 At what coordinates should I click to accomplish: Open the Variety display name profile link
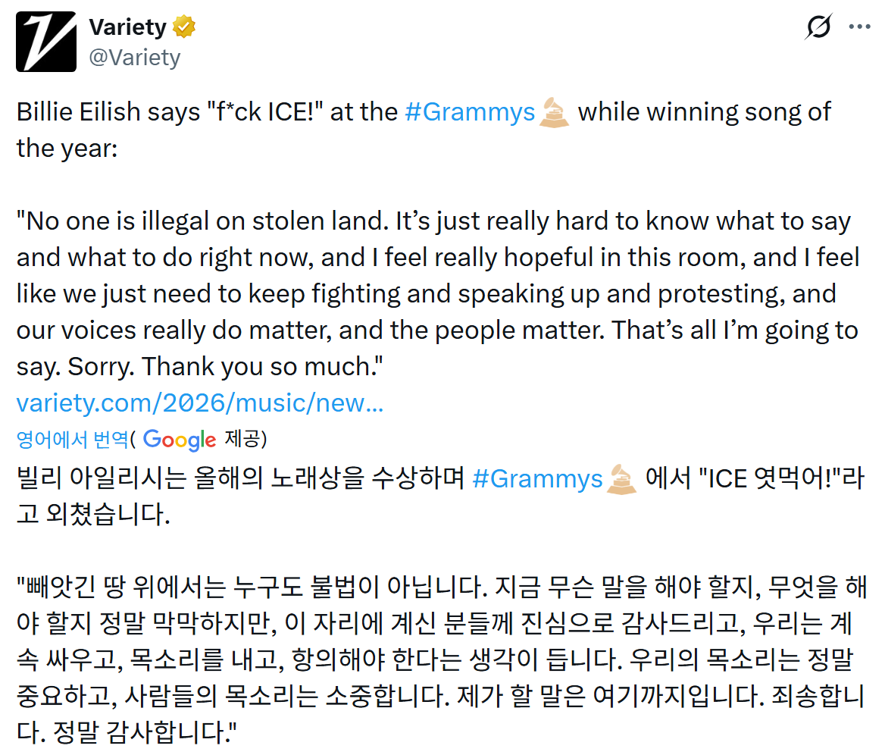tap(127, 27)
